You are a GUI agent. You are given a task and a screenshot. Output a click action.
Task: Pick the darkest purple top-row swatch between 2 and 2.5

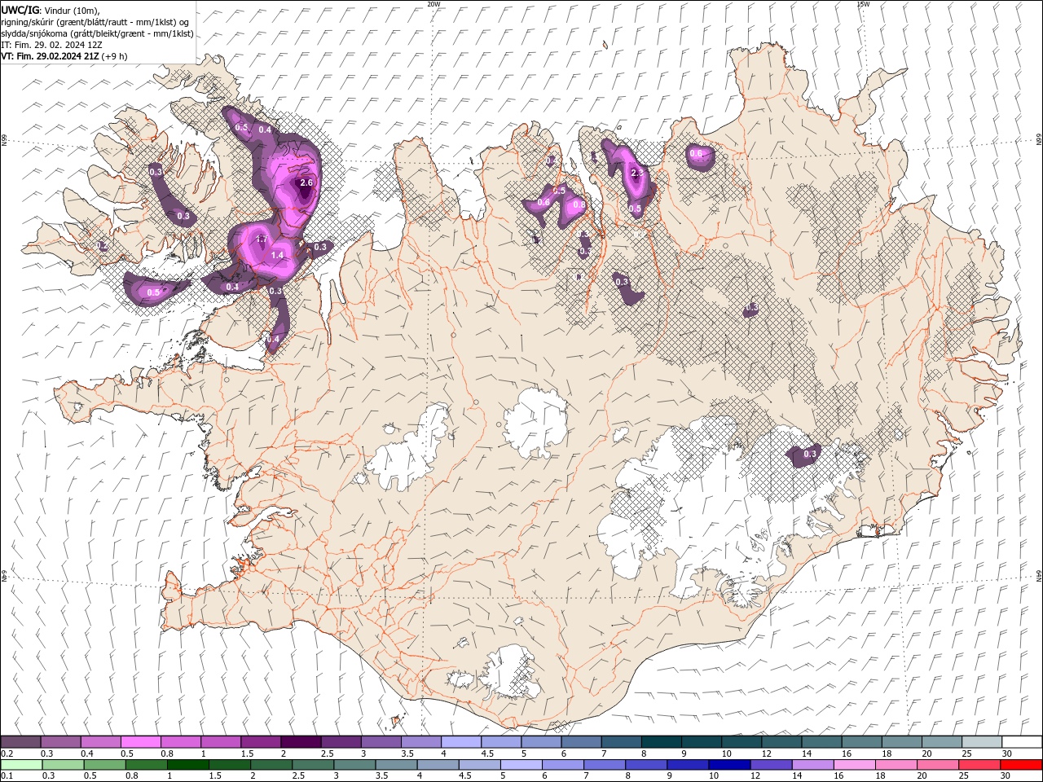point(300,742)
